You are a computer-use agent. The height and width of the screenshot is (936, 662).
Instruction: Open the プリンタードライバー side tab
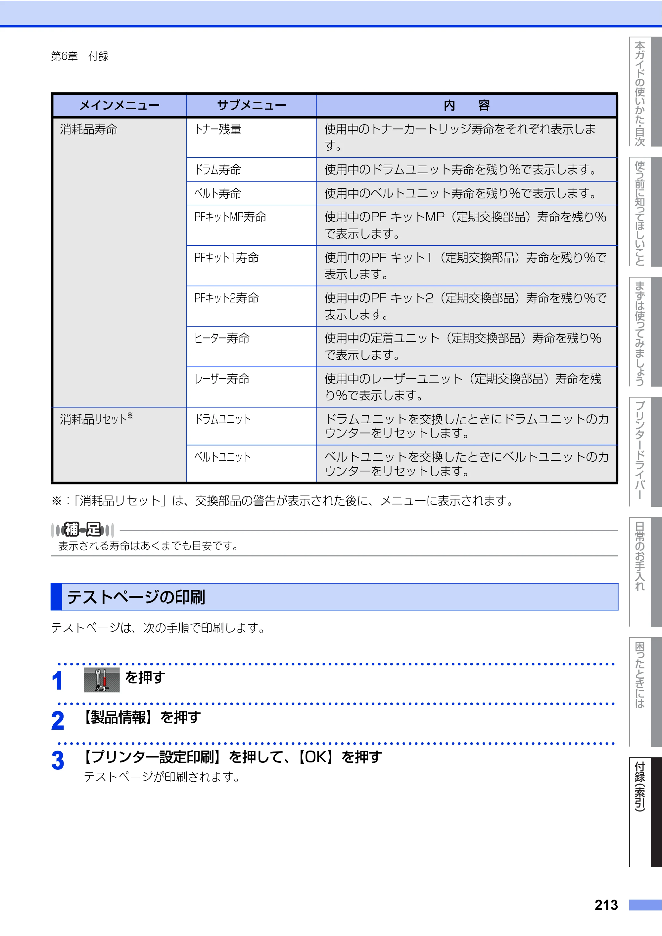[x=645, y=452]
